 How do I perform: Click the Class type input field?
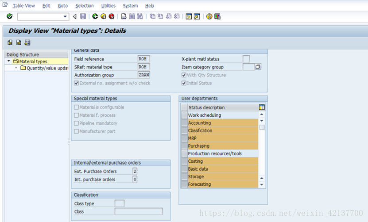[120, 203]
